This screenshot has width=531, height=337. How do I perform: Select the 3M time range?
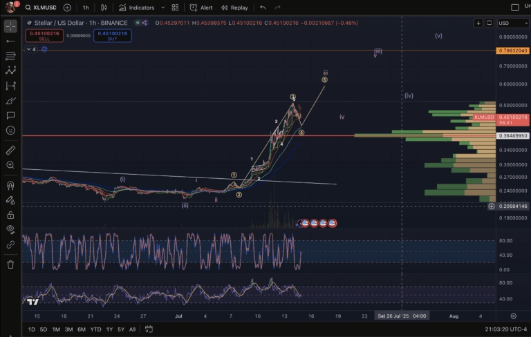point(68,329)
